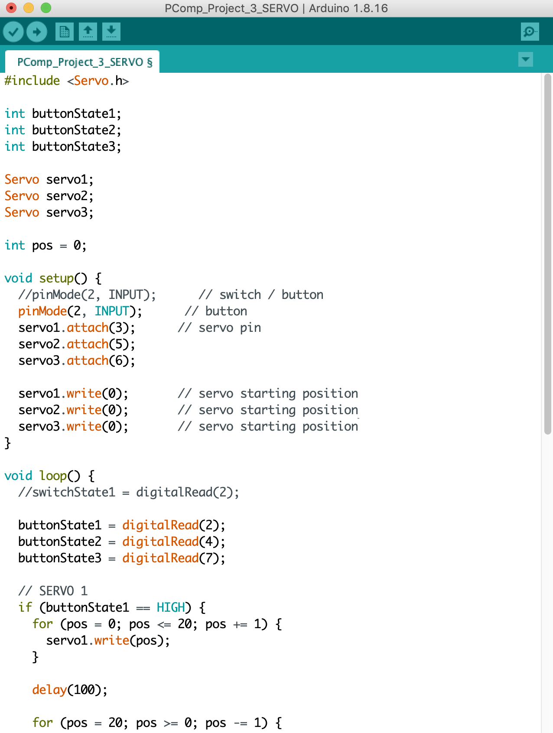Click the servo1.attach(3) statement
Screen dimensions: 553x733
77,328
